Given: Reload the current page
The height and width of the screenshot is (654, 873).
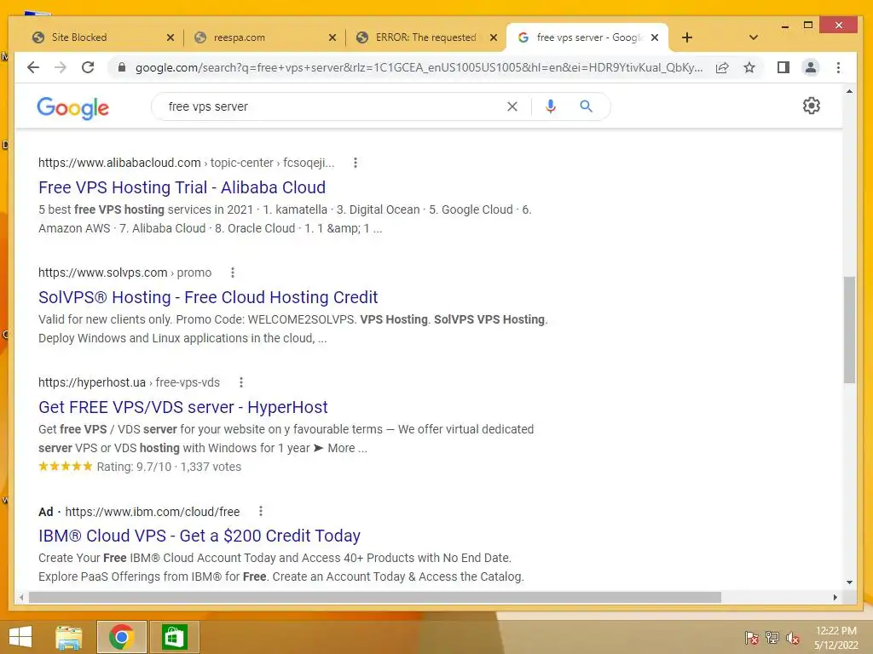Looking at the screenshot, I should 88,68.
